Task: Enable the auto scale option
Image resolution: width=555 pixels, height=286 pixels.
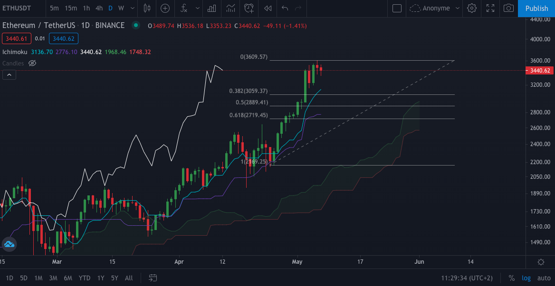Action: [x=544, y=278]
